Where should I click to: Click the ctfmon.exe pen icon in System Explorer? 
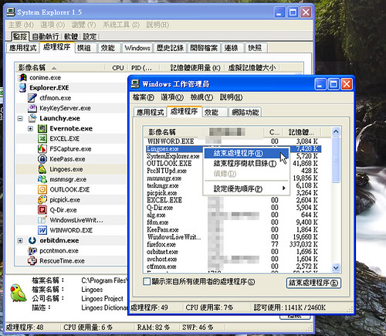[x=32, y=98]
